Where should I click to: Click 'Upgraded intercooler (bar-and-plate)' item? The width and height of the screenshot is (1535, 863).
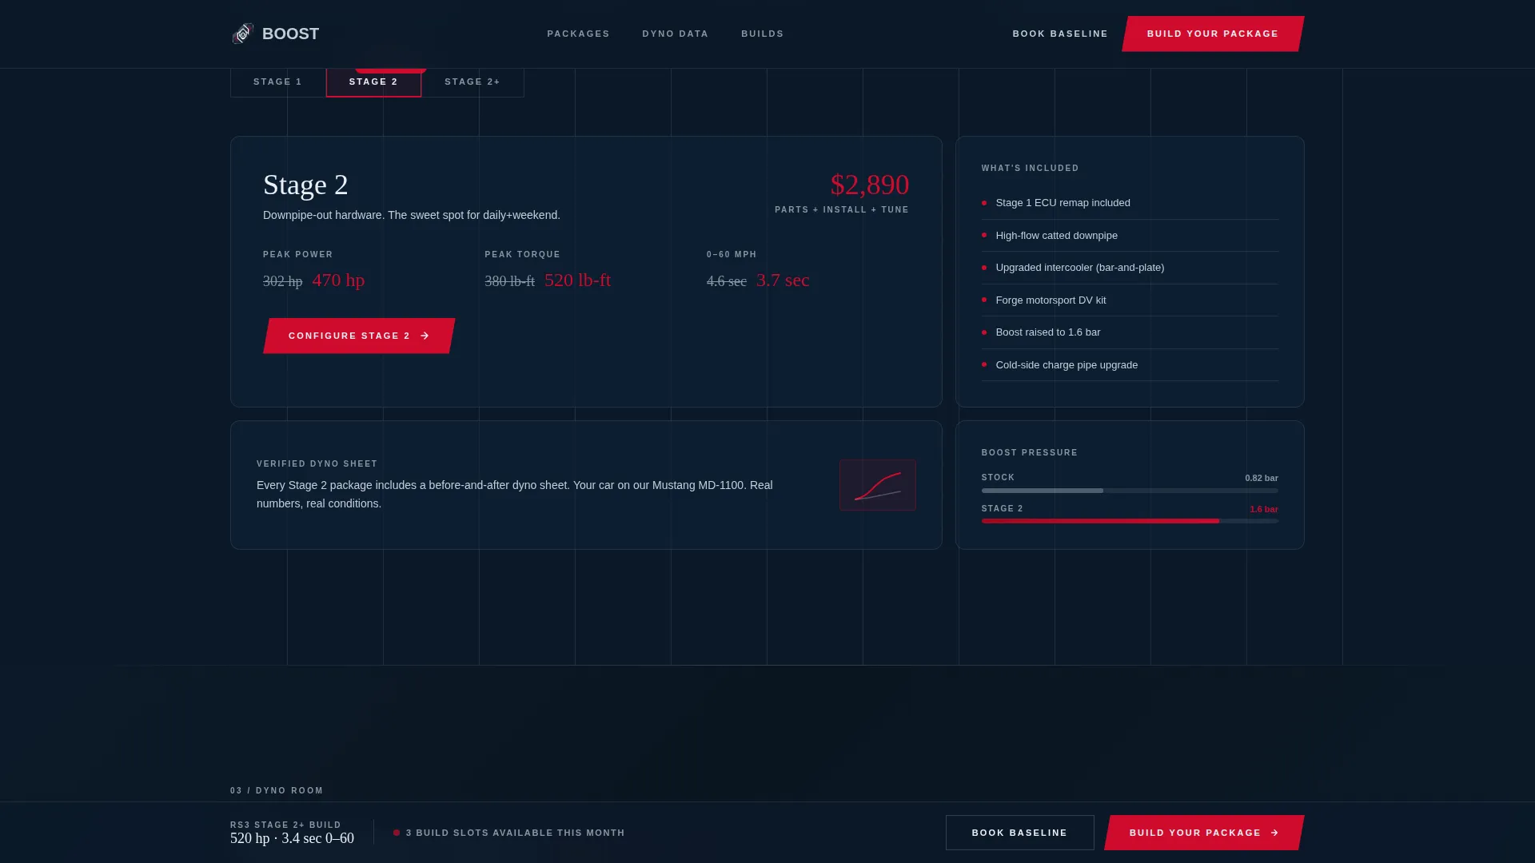click(1130, 268)
